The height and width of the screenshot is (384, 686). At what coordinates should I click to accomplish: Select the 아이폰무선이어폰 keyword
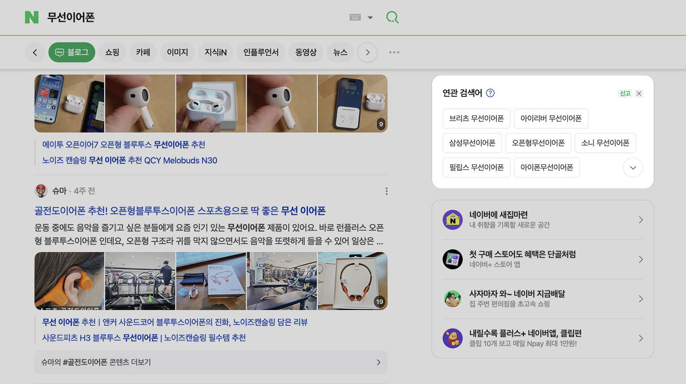(x=547, y=168)
